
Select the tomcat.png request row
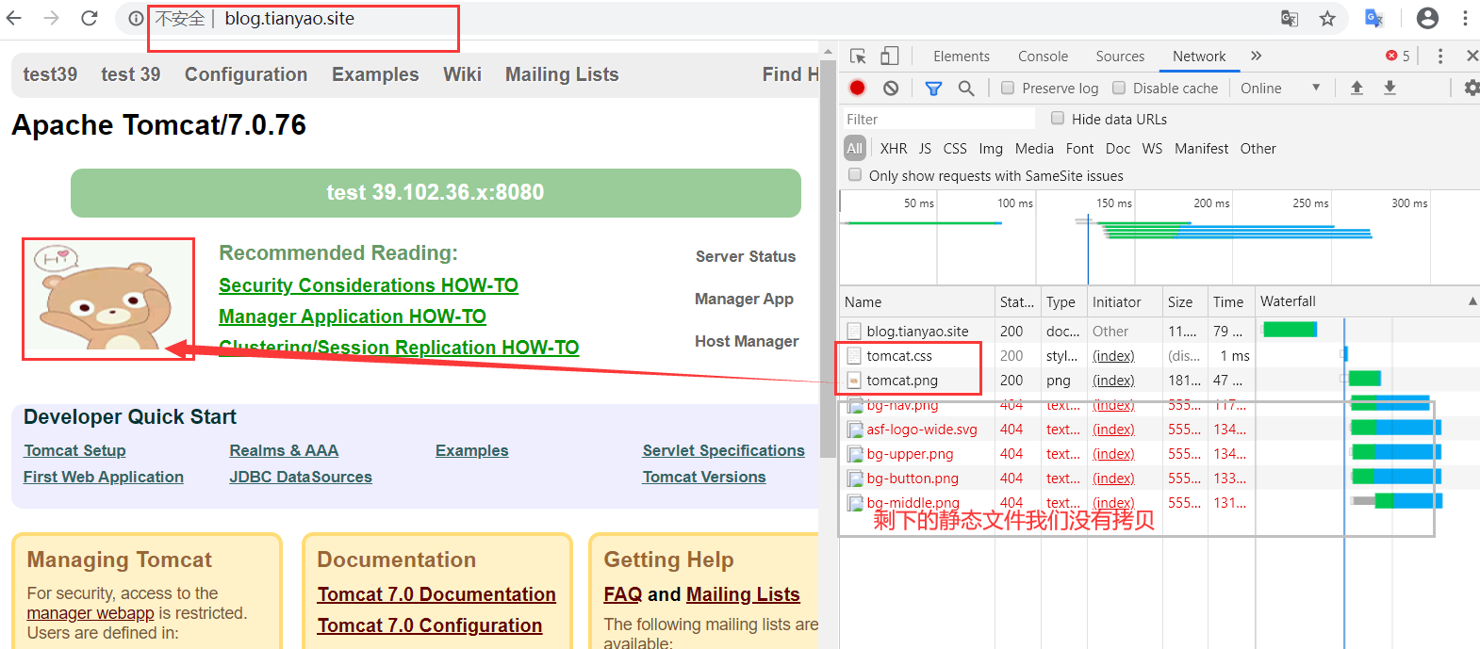point(1159,380)
